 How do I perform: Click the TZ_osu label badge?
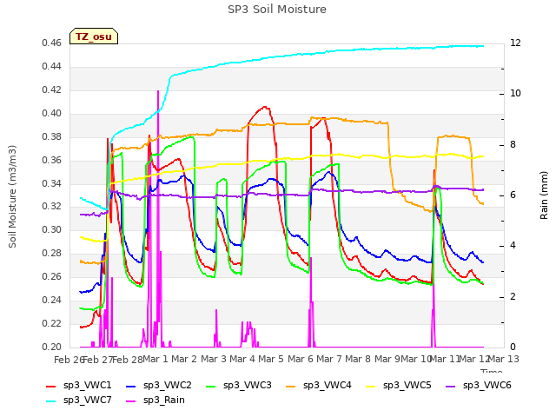[x=94, y=36]
